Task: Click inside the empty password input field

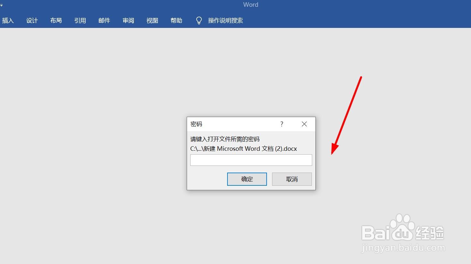Action: (251, 160)
